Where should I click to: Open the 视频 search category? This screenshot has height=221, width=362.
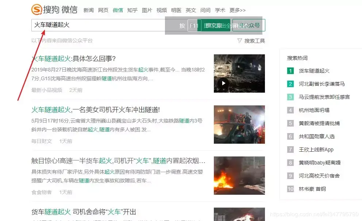coord(161,10)
